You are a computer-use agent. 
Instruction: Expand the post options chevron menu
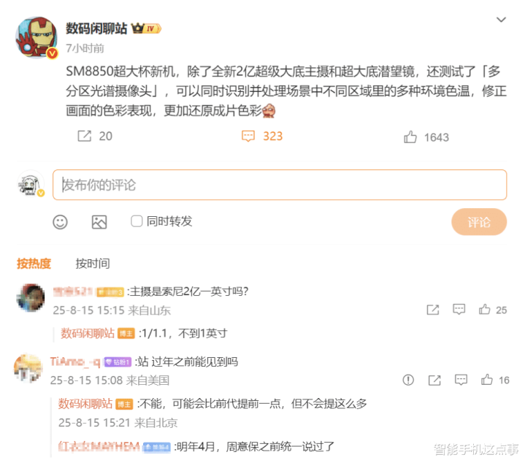point(501,20)
